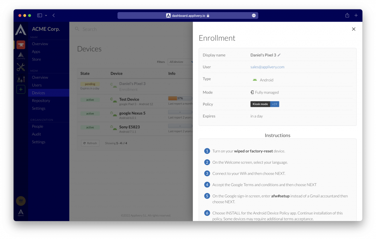Open All devices filter dropdown
The width and height of the screenshot is (376, 239).
tap(180, 62)
